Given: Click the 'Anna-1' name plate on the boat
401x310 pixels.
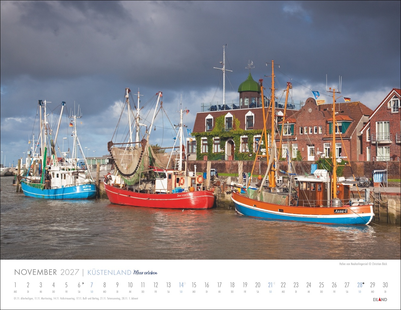Looking at the screenshot, I should pos(341,211).
